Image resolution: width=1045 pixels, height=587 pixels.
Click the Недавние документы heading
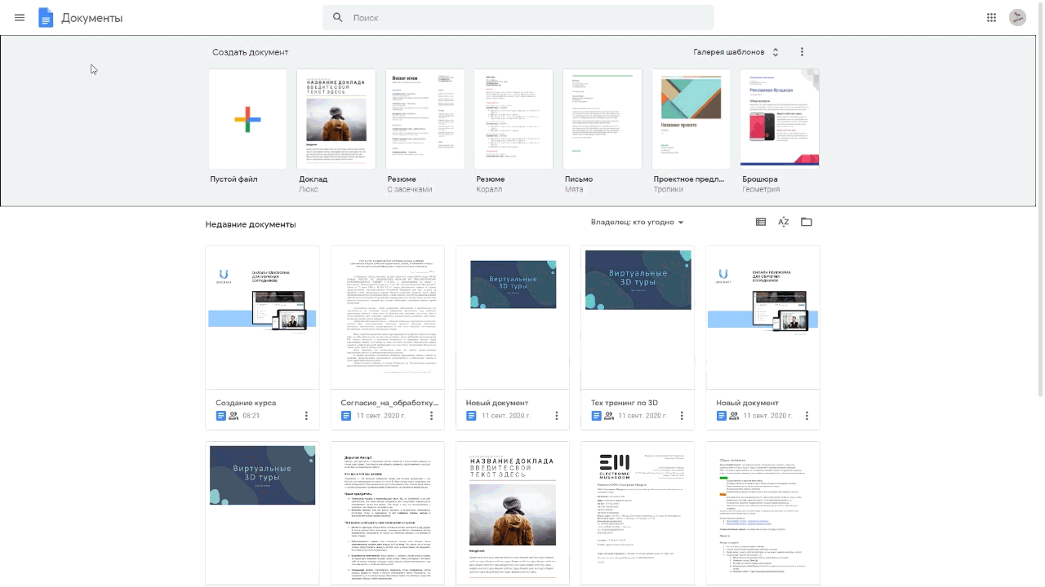click(251, 224)
